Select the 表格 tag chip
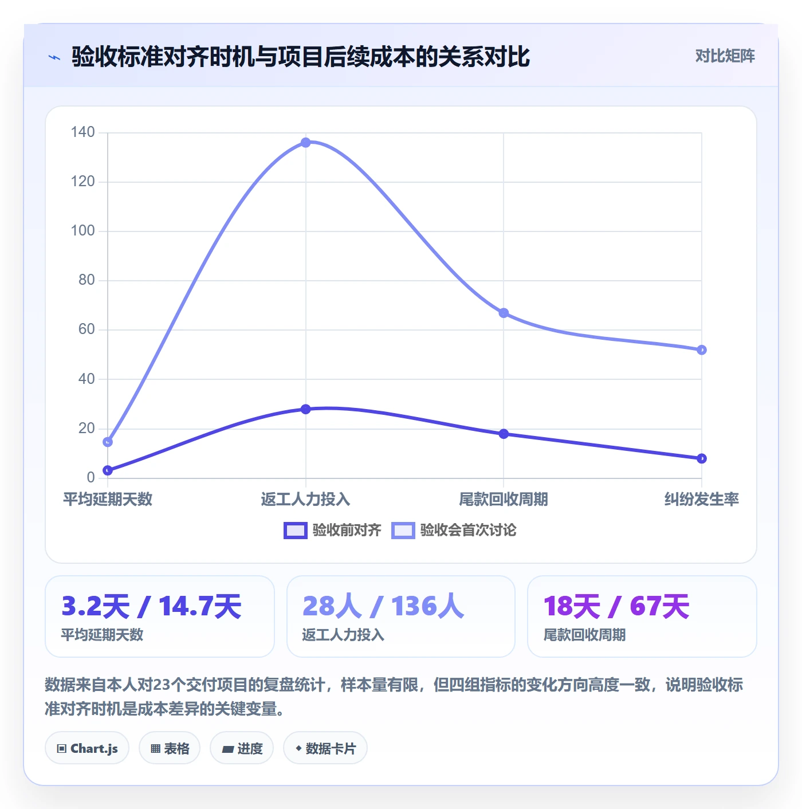This screenshot has height=809, width=802. click(170, 748)
